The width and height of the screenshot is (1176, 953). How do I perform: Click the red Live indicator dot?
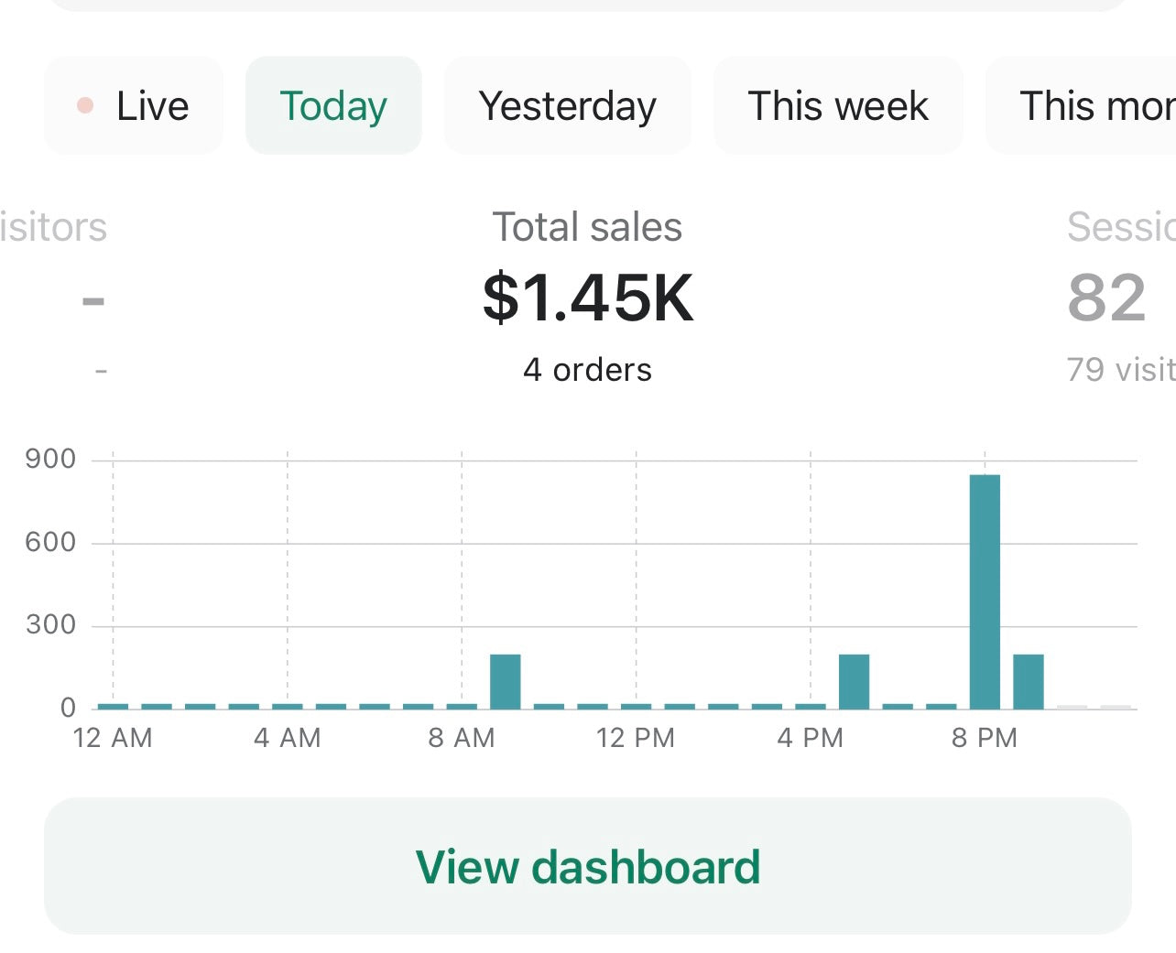click(x=85, y=106)
